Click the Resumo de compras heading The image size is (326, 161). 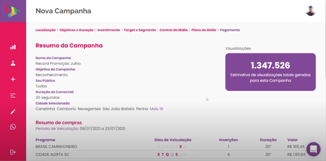click(59, 123)
